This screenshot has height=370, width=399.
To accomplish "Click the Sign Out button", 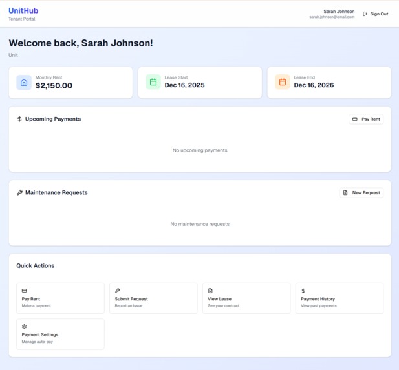I will (x=375, y=14).
